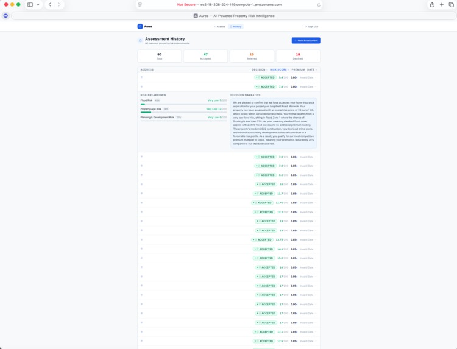
Task: Click the clipboard icon beside Assessment History
Action: tap(140, 40)
